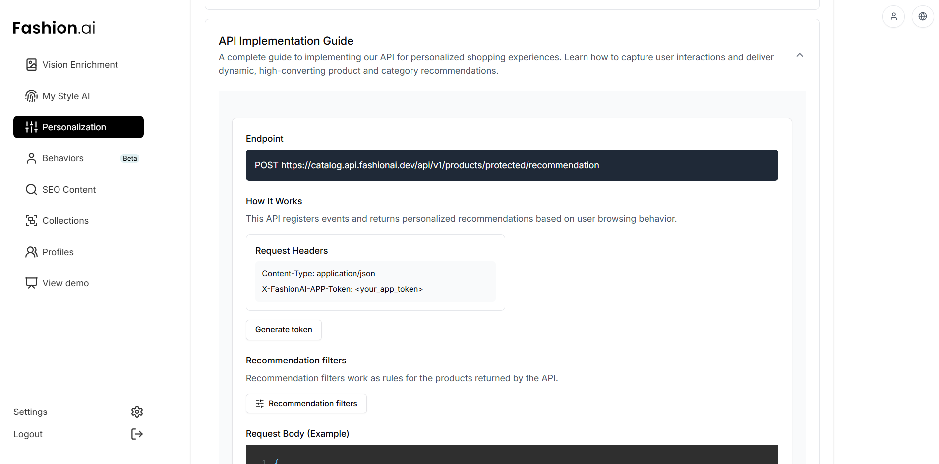Viewport: 939px width, 464px height.
Task: Click the filter icon inside Recommendation filters button
Action: click(260, 404)
